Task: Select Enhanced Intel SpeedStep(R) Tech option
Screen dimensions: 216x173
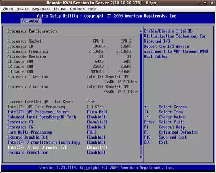Action: [42, 117]
